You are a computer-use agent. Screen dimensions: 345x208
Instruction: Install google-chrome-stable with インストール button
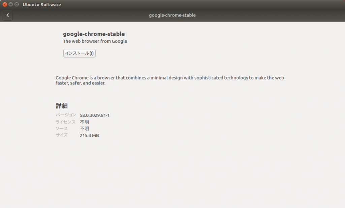80,53
